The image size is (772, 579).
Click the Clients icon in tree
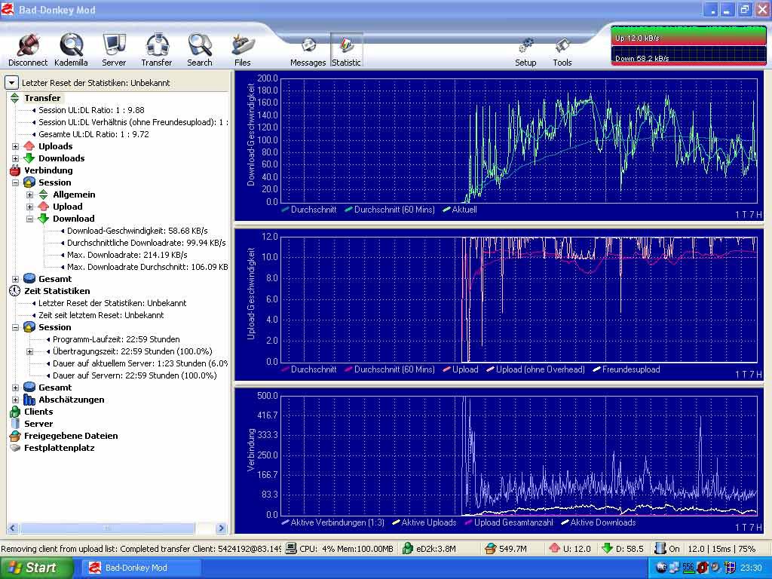[x=15, y=412]
